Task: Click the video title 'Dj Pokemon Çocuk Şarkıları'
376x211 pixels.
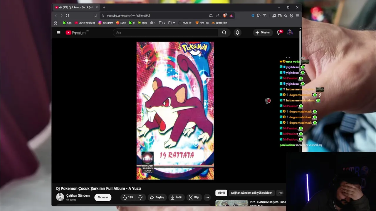Action: (x=98, y=188)
